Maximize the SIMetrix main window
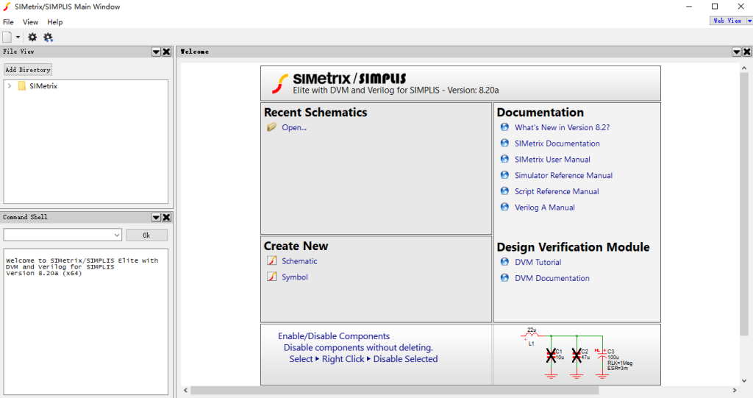The image size is (753, 398). point(715,7)
